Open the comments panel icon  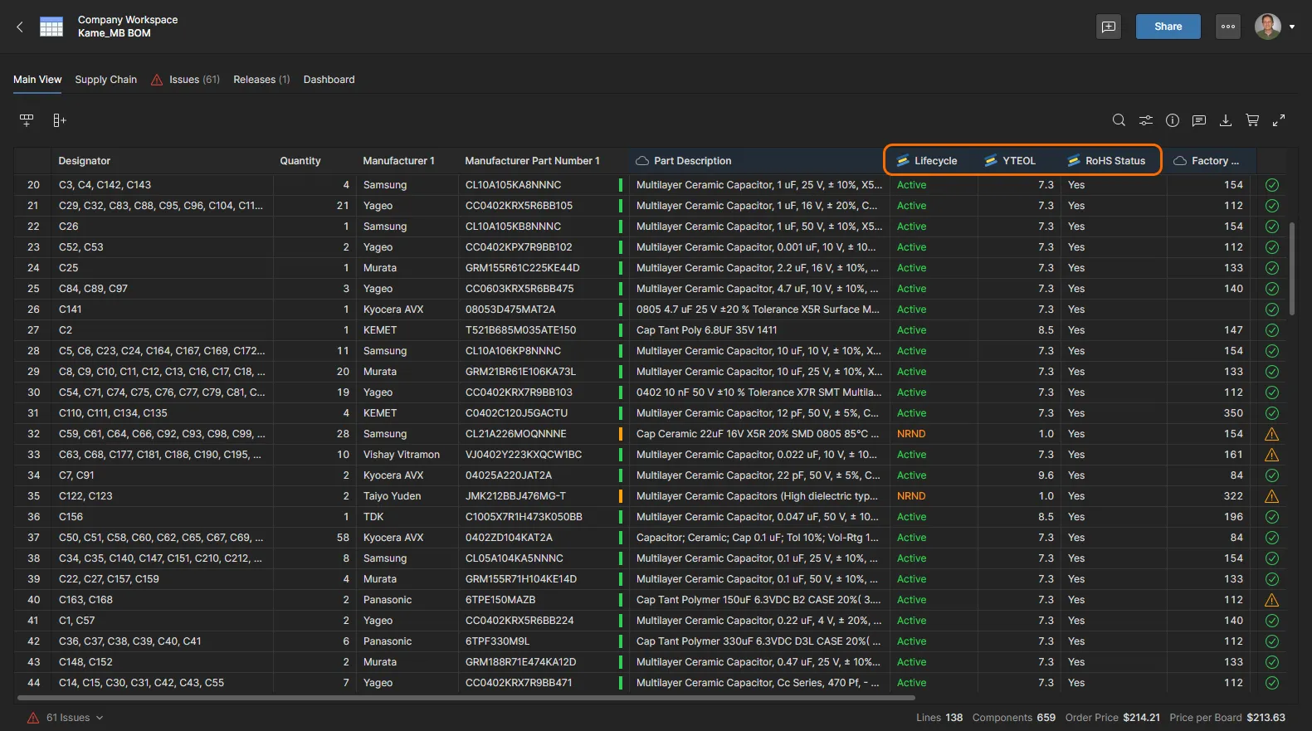[x=1198, y=120]
